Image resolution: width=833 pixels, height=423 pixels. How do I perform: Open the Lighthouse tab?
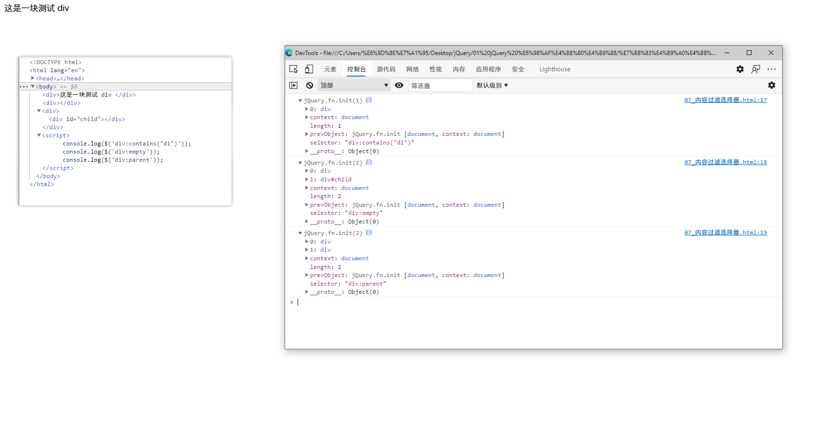[555, 69]
